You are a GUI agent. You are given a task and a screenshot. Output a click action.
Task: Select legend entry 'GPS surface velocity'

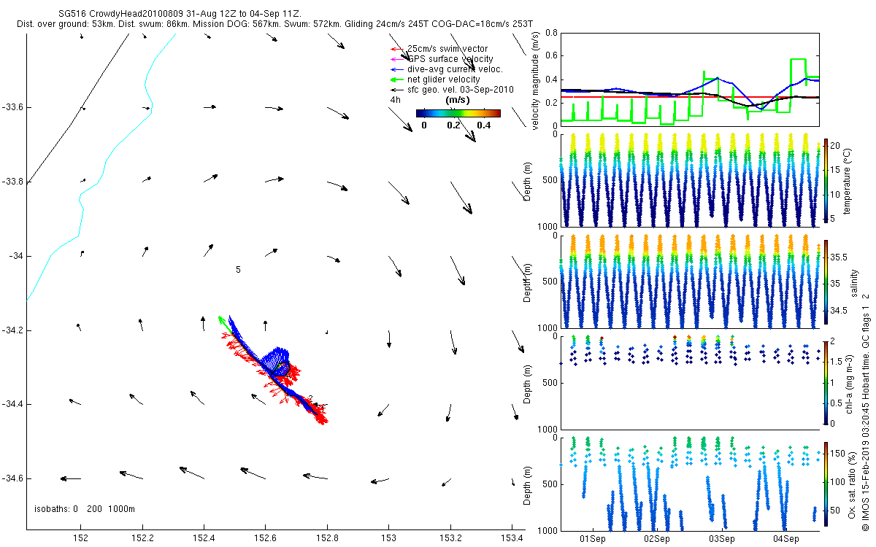coord(450,58)
